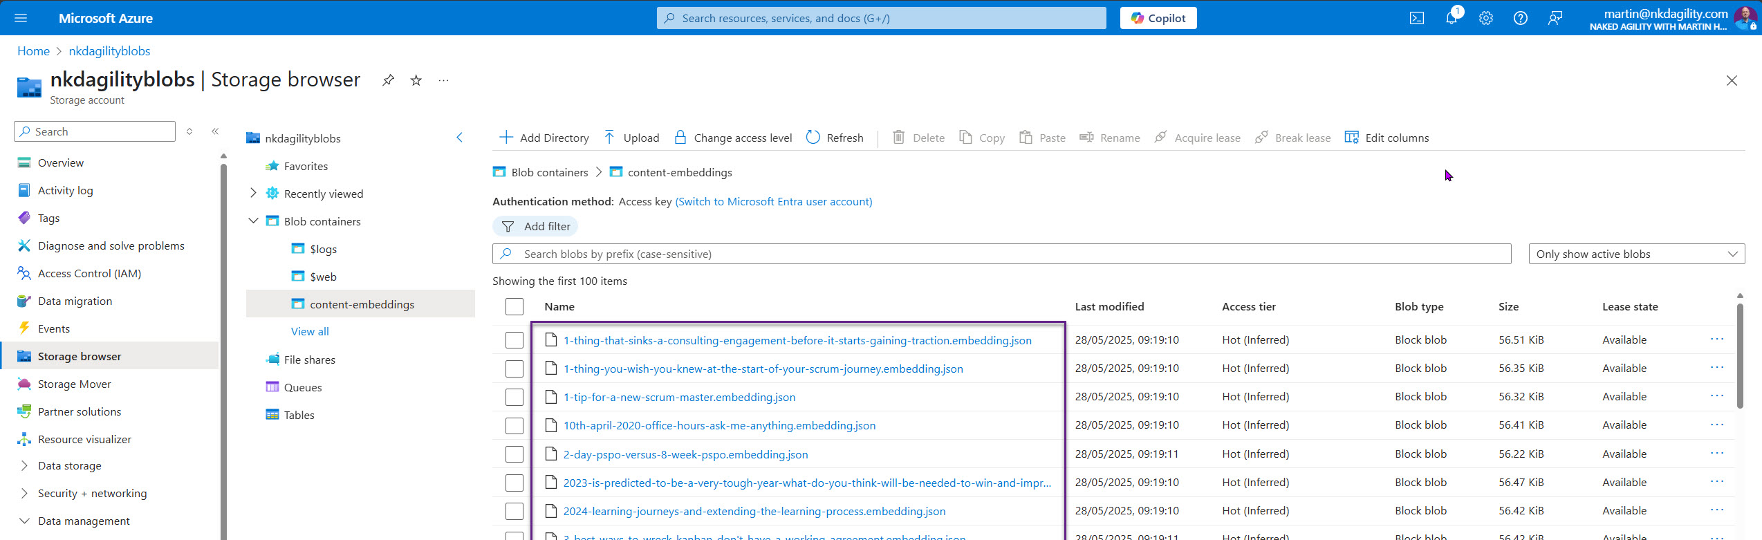Click the Copy toolbar button
Viewport: 1762px width, 540px height.
[982, 138]
